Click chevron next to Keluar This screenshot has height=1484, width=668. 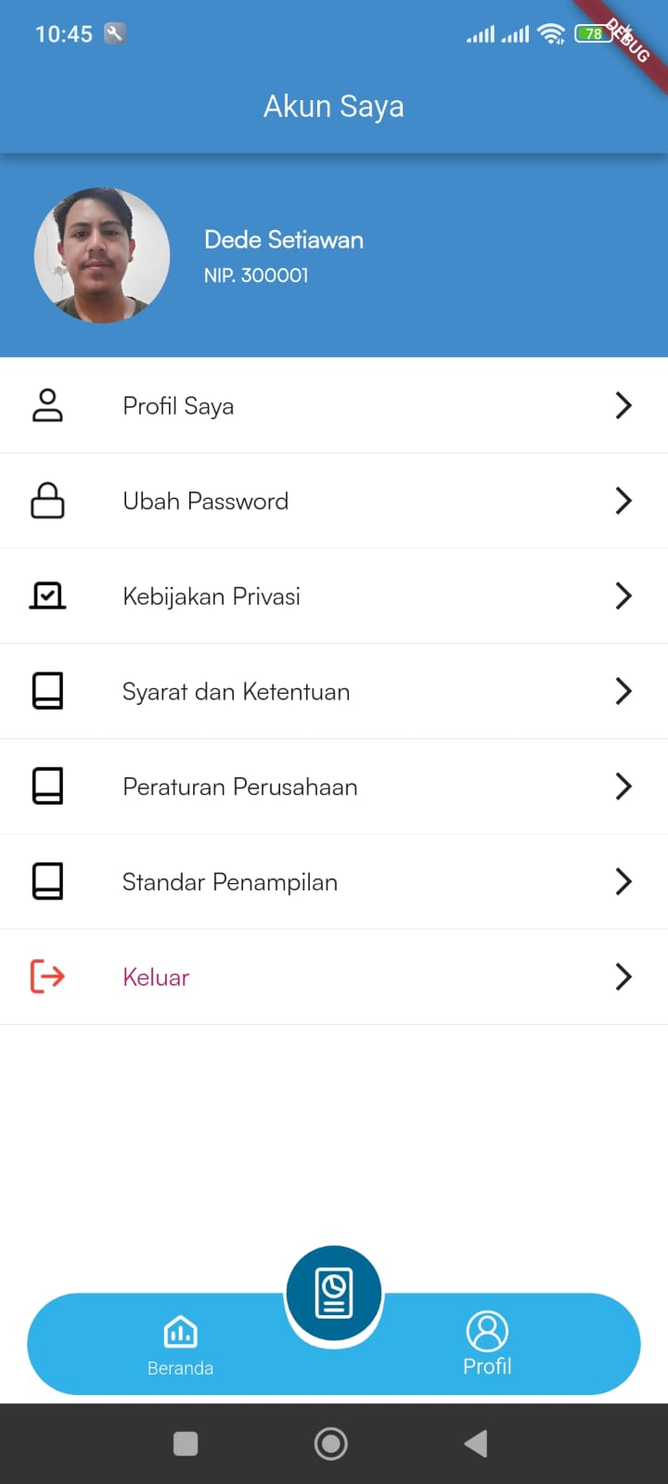tap(623, 977)
